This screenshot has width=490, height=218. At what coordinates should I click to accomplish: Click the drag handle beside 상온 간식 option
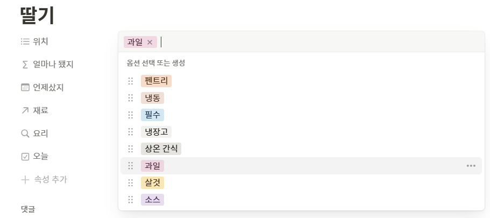tap(130, 149)
